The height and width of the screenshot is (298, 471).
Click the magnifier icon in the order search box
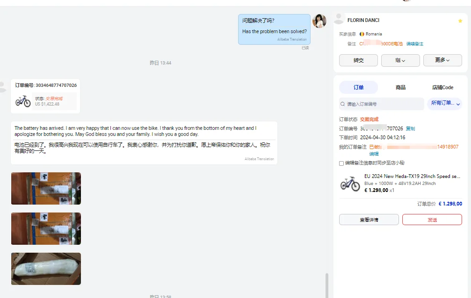pos(342,103)
